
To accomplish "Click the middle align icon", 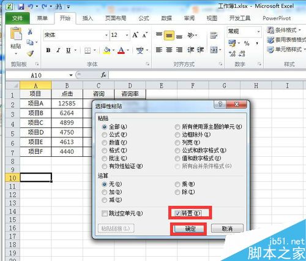I will pyautogui.click(x=169, y=36).
